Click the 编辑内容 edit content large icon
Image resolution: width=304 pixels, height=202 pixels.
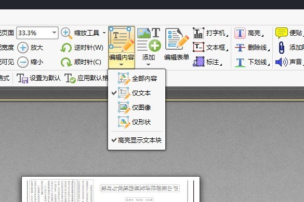(122, 40)
